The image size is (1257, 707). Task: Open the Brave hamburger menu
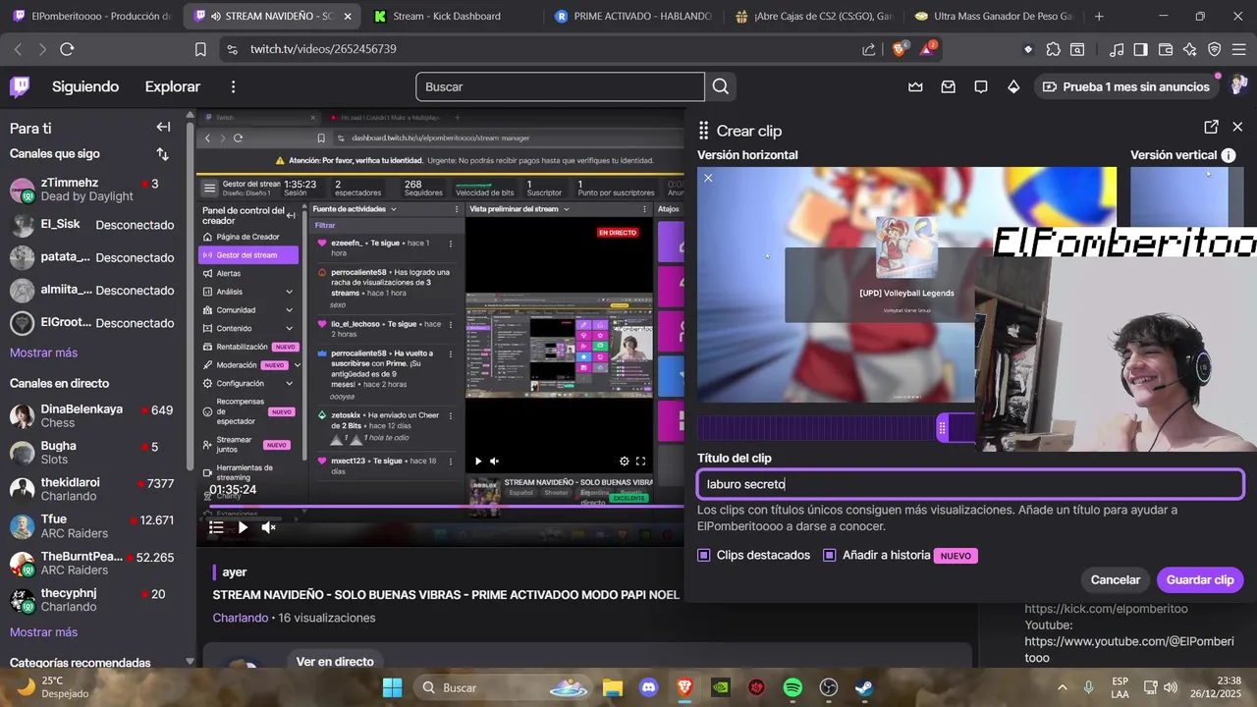point(1237,49)
